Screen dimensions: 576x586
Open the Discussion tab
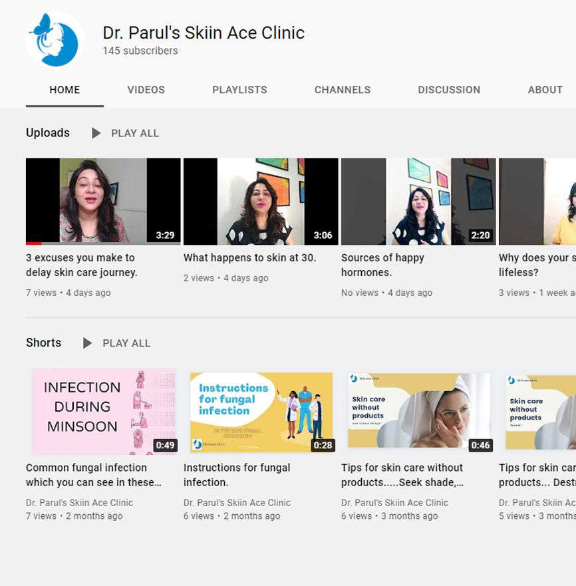(448, 90)
